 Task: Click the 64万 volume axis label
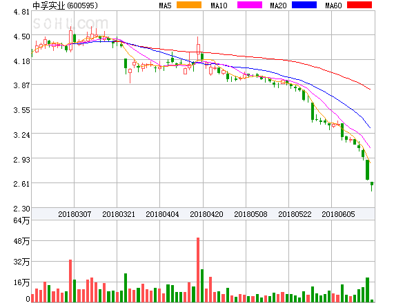(21, 220)
